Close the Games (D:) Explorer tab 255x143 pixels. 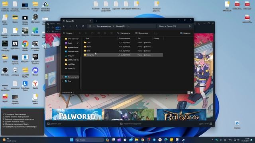[x=90, y=21]
